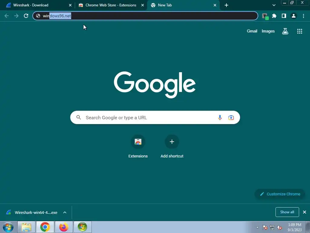Screen dimensions: 310x233
Task: Open the extension icon with green badge
Action: click(265, 16)
